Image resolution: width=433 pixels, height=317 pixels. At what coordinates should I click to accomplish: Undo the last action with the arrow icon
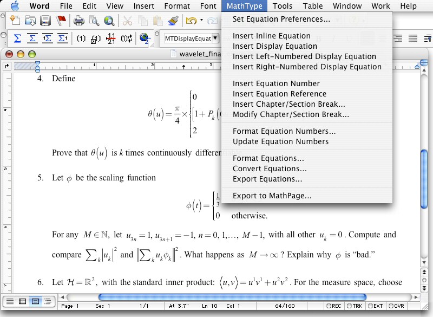point(191,21)
